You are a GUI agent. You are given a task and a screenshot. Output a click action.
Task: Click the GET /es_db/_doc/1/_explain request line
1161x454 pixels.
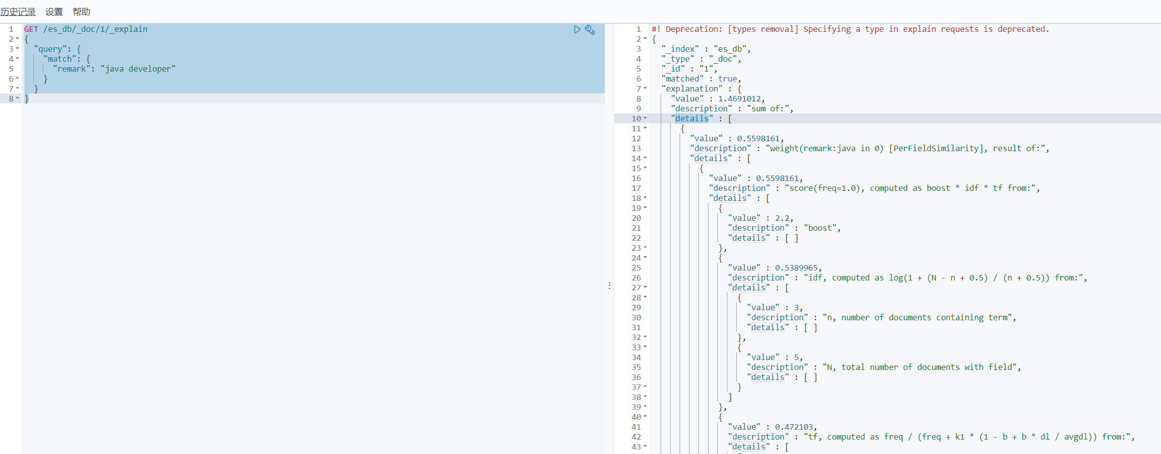point(86,29)
